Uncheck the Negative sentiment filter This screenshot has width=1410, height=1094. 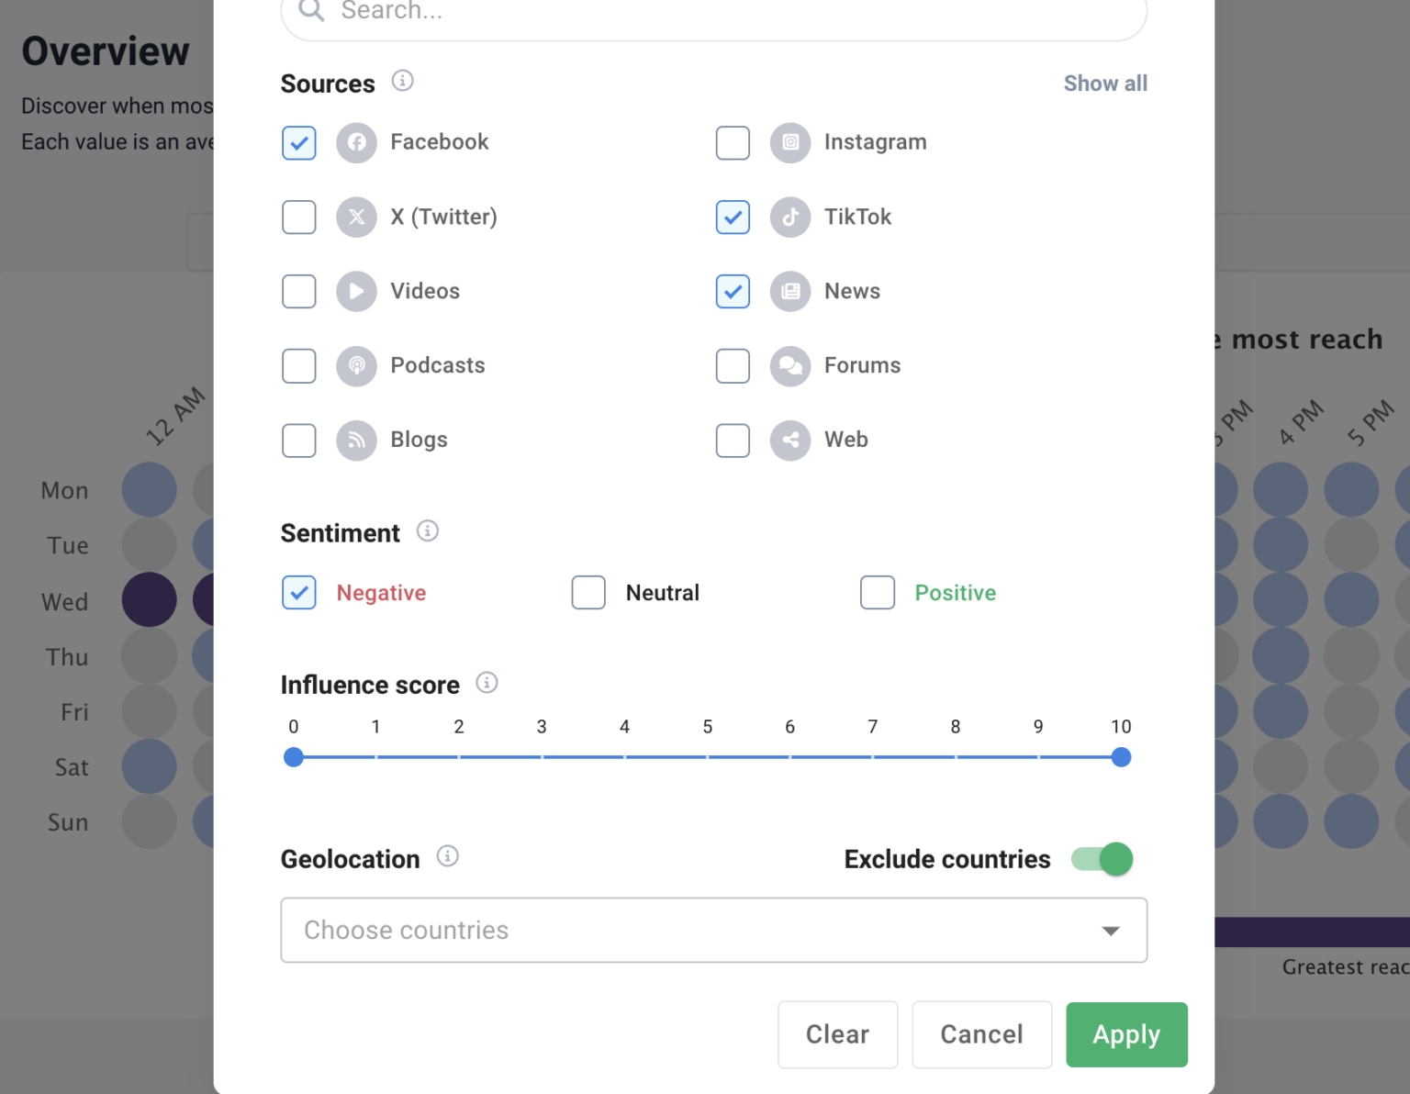(298, 592)
